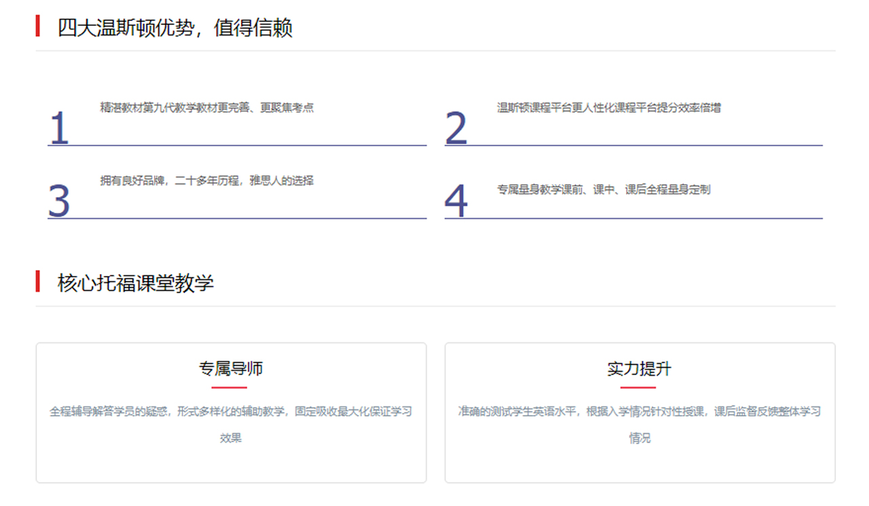
Task: Click the large number 3
Action: (60, 201)
